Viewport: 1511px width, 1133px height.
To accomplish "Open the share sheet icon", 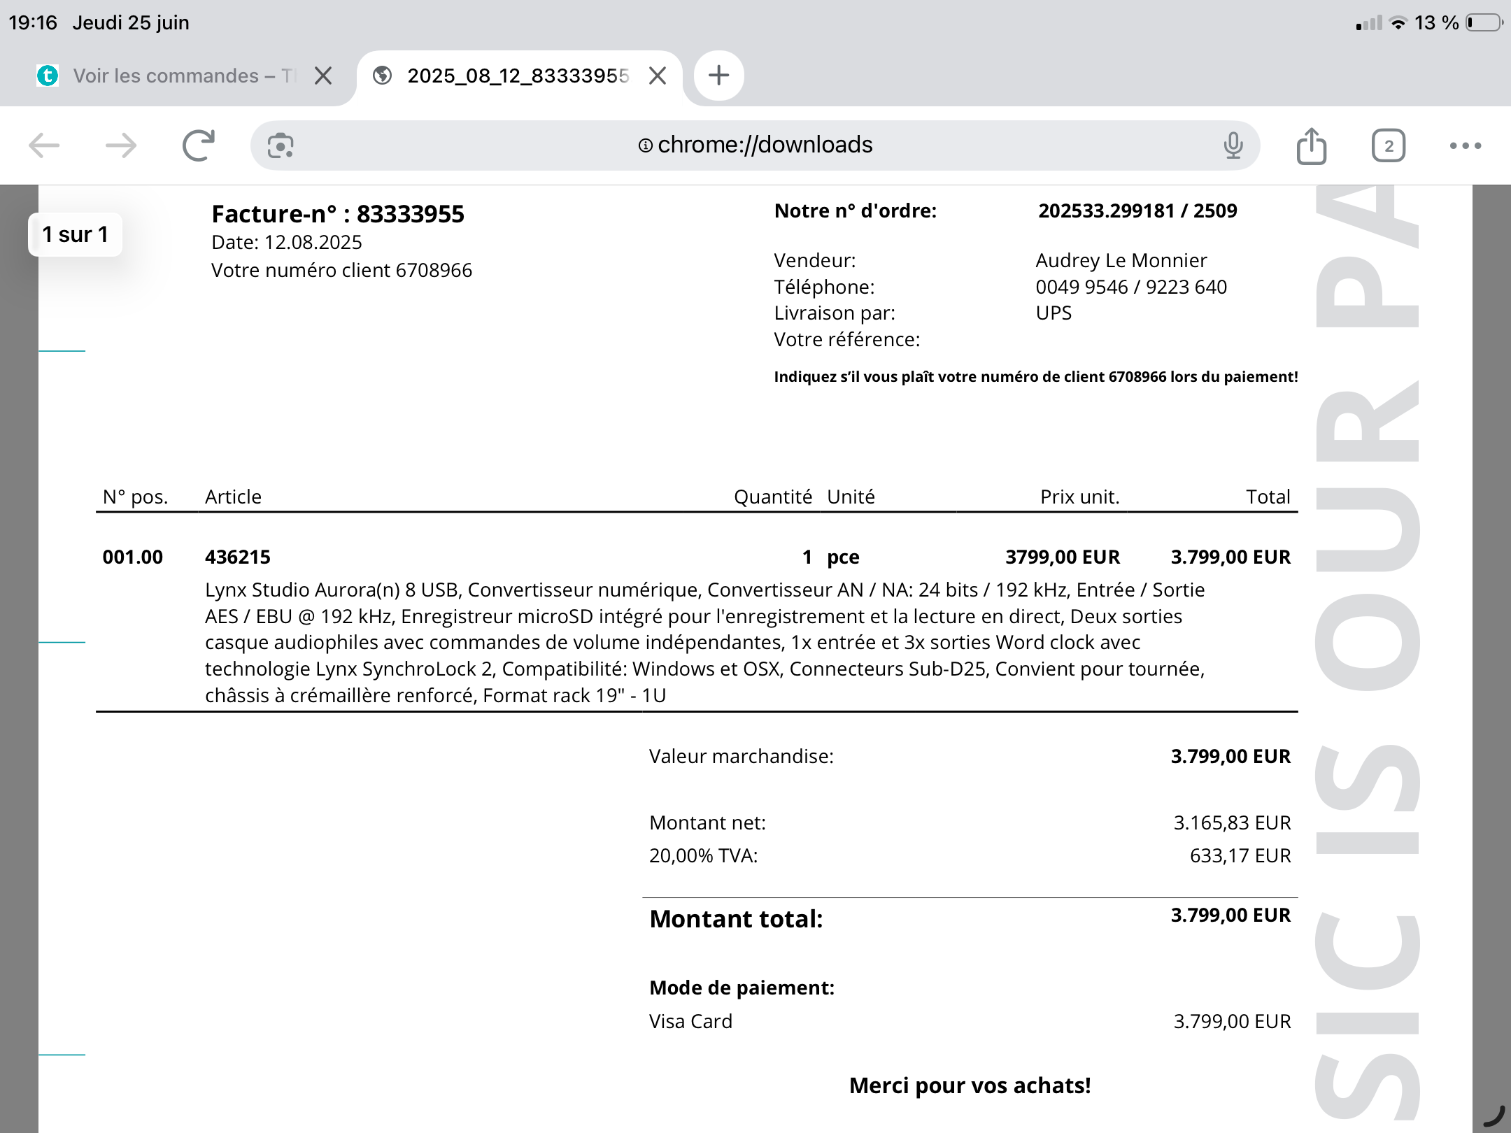I will [x=1312, y=145].
